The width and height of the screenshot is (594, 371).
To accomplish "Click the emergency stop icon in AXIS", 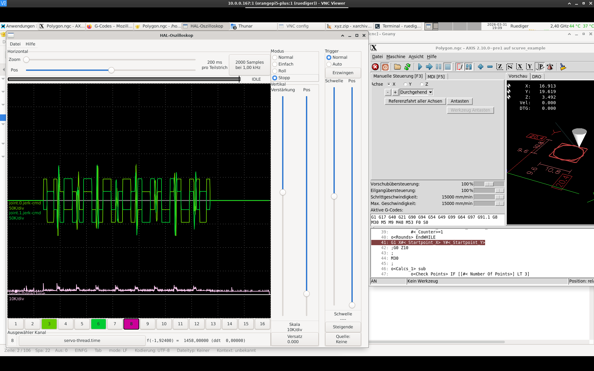I will pyautogui.click(x=375, y=67).
